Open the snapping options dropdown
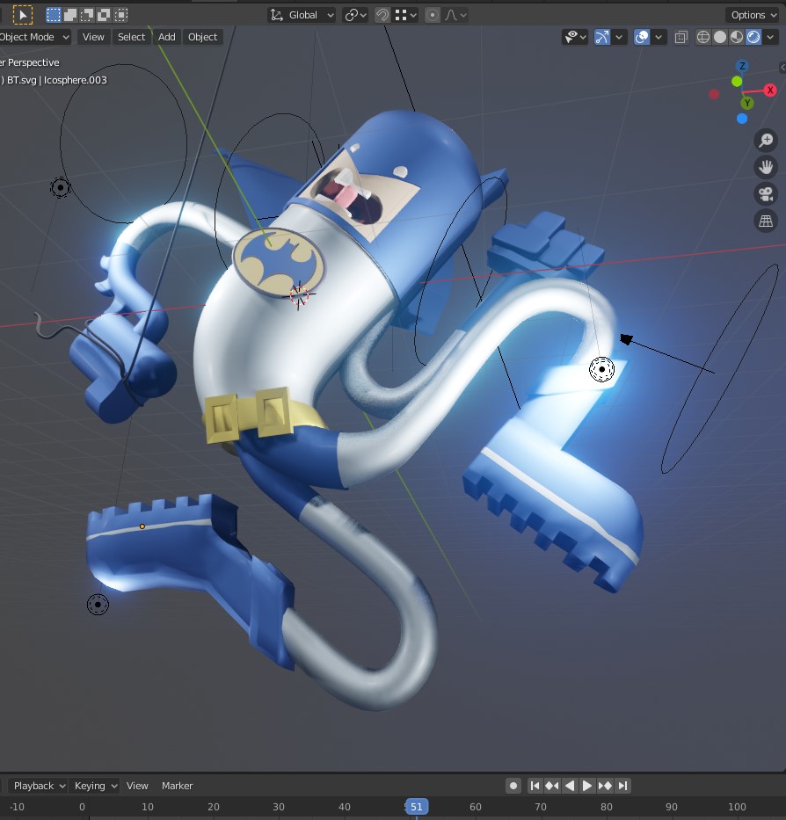 pyautogui.click(x=406, y=15)
